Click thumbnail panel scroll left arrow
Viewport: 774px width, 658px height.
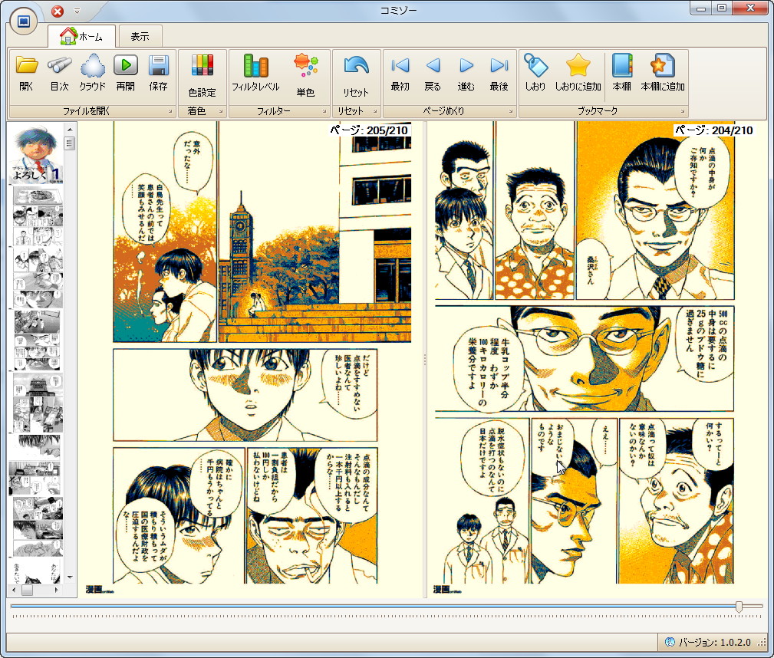(13, 590)
